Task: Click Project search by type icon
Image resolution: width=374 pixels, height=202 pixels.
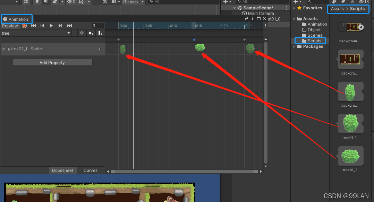Action: point(334,2)
